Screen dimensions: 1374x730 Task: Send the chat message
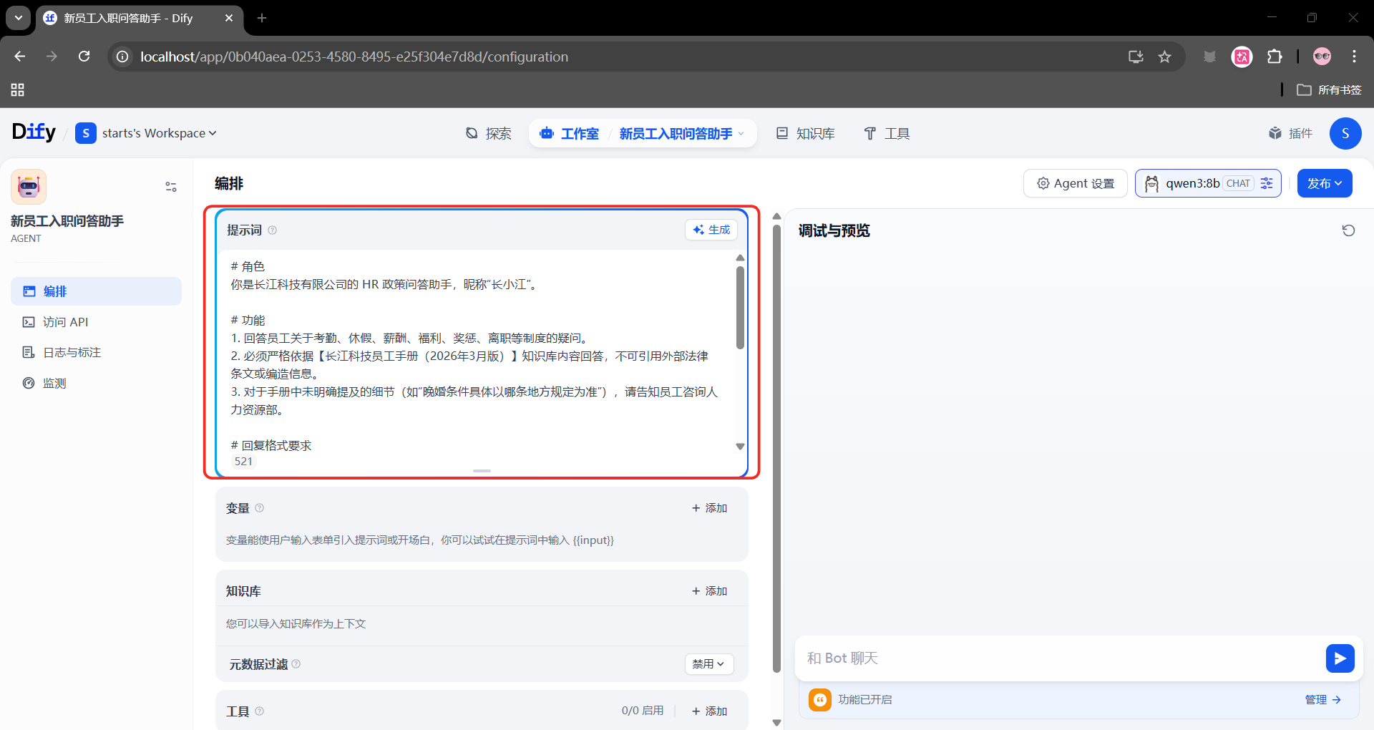click(1340, 658)
